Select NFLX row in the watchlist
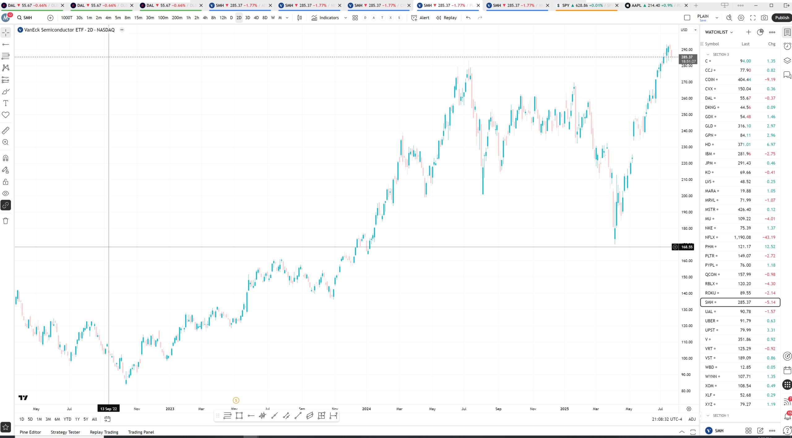Viewport: 792px width, 438px height. click(740, 237)
